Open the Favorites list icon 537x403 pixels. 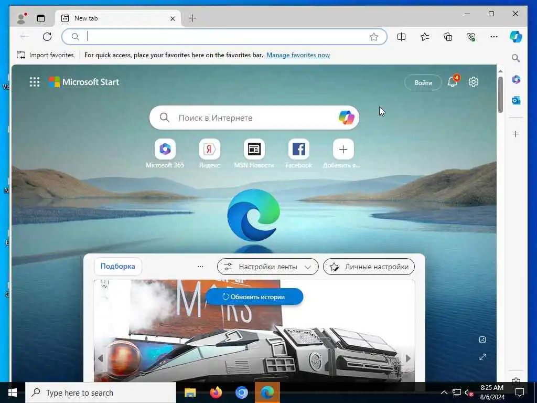click(x=425, y=37)
